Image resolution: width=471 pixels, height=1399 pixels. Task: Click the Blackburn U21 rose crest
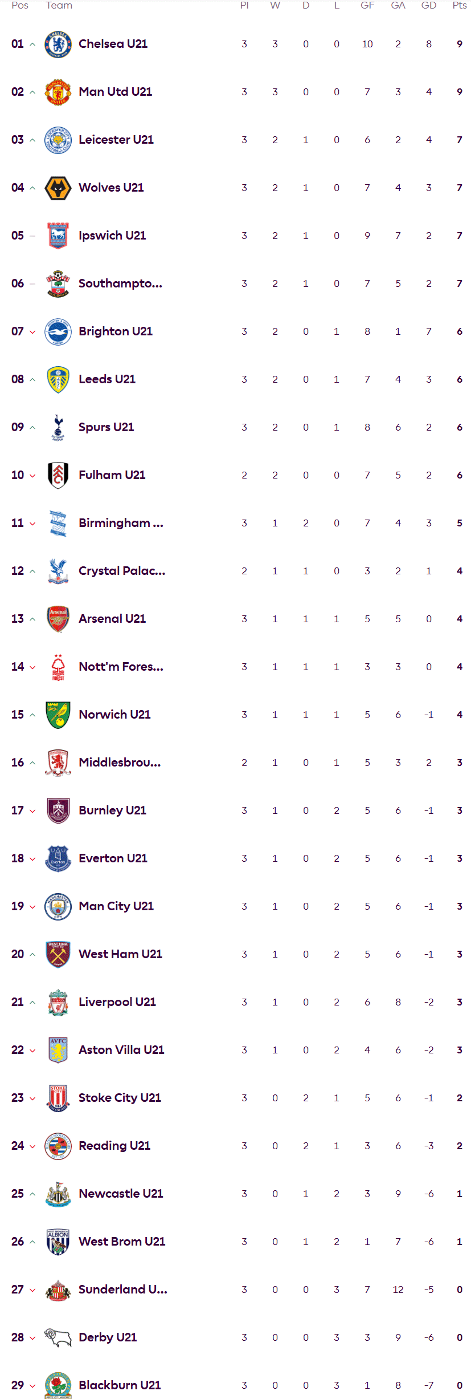tap(58, 1385)
